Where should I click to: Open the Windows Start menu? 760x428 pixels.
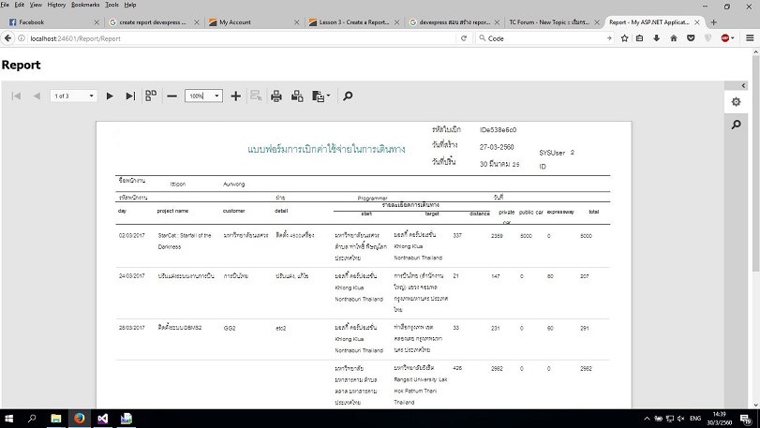8,419
